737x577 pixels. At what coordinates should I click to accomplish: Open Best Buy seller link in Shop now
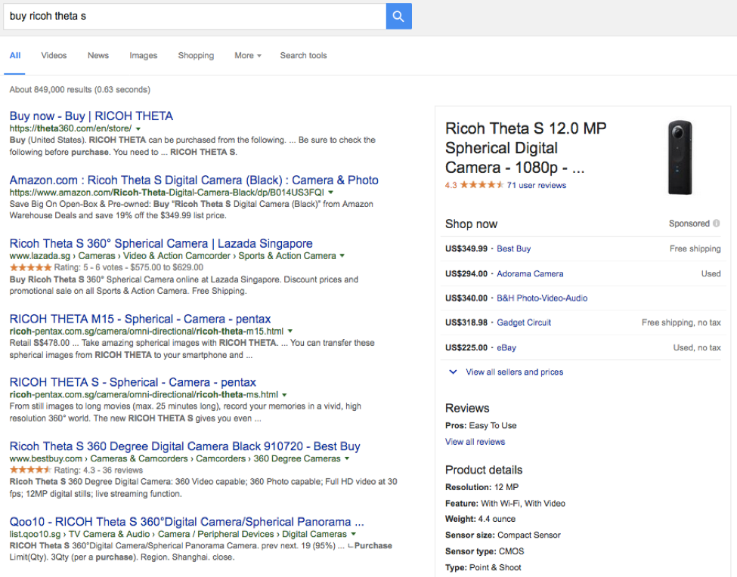(x=513, y=248)
